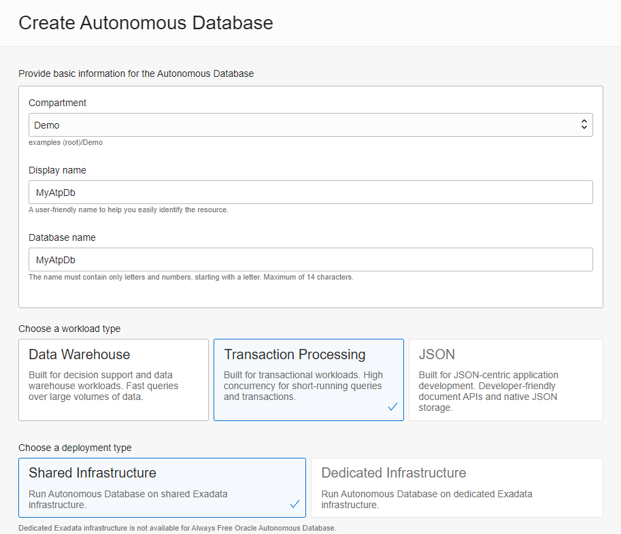The width and height of the screenshot is (621, 534).
Task: Click the up-down arrows on Compartment selector
Action: pos(584,124)
